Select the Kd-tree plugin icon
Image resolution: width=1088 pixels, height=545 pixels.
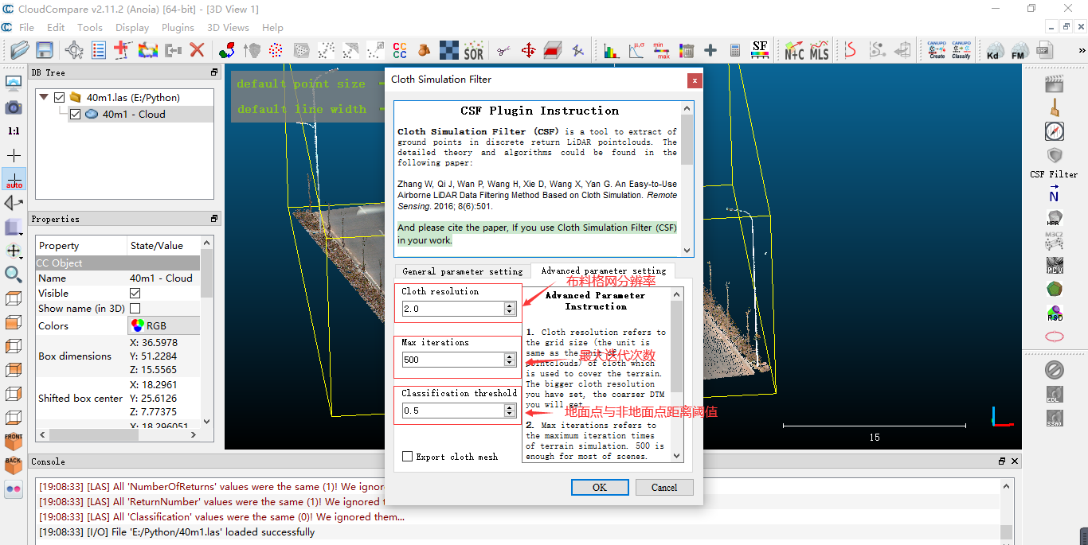pyautogui.click(x=996, y=49)
